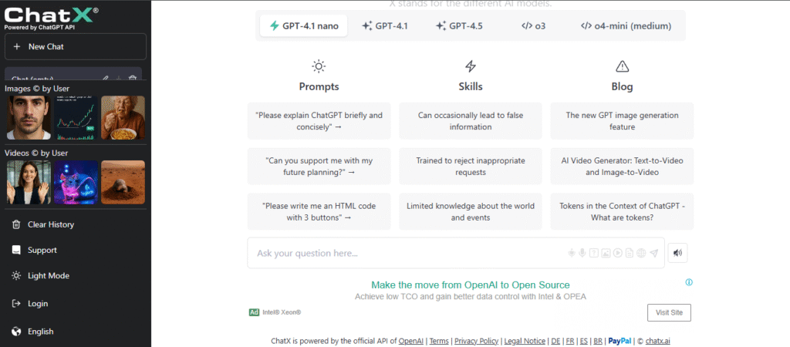Click the question mark icon in the input box
The height and width of the screenshot is (347, 790).
(x=594, y=253)
